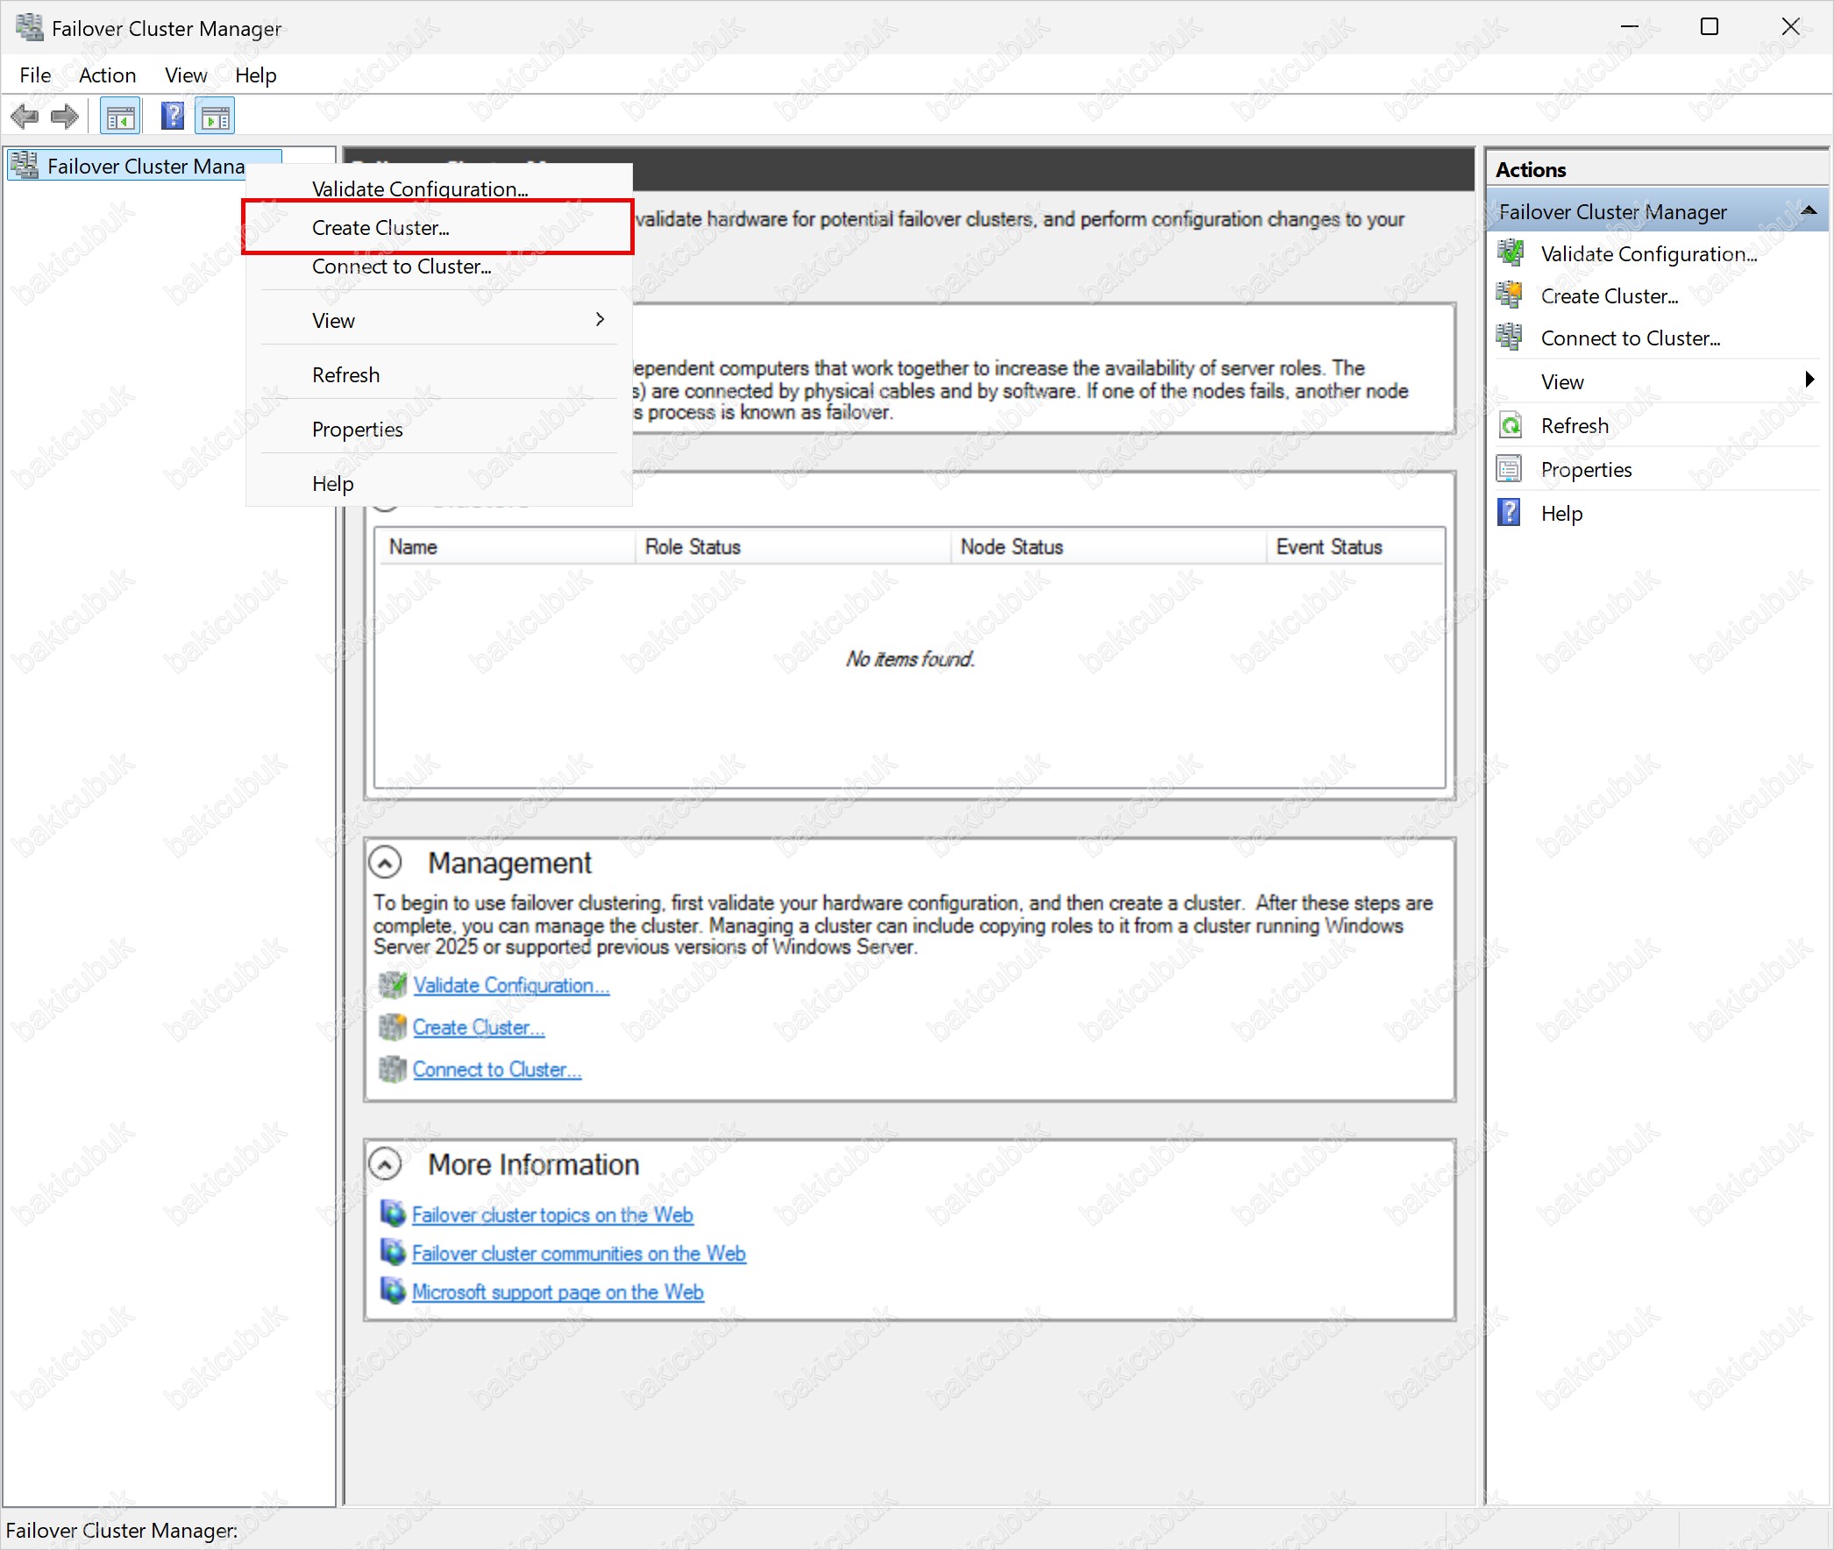
Task: Click the Forward arrow toolbar icon
Action: (x=65, y=116)
